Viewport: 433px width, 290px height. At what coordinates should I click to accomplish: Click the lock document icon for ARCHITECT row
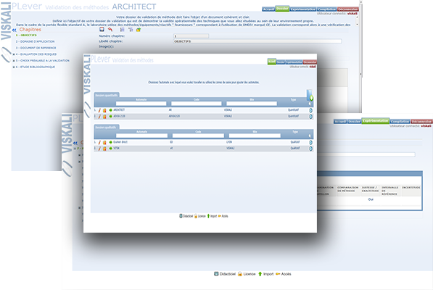[104, 110]
